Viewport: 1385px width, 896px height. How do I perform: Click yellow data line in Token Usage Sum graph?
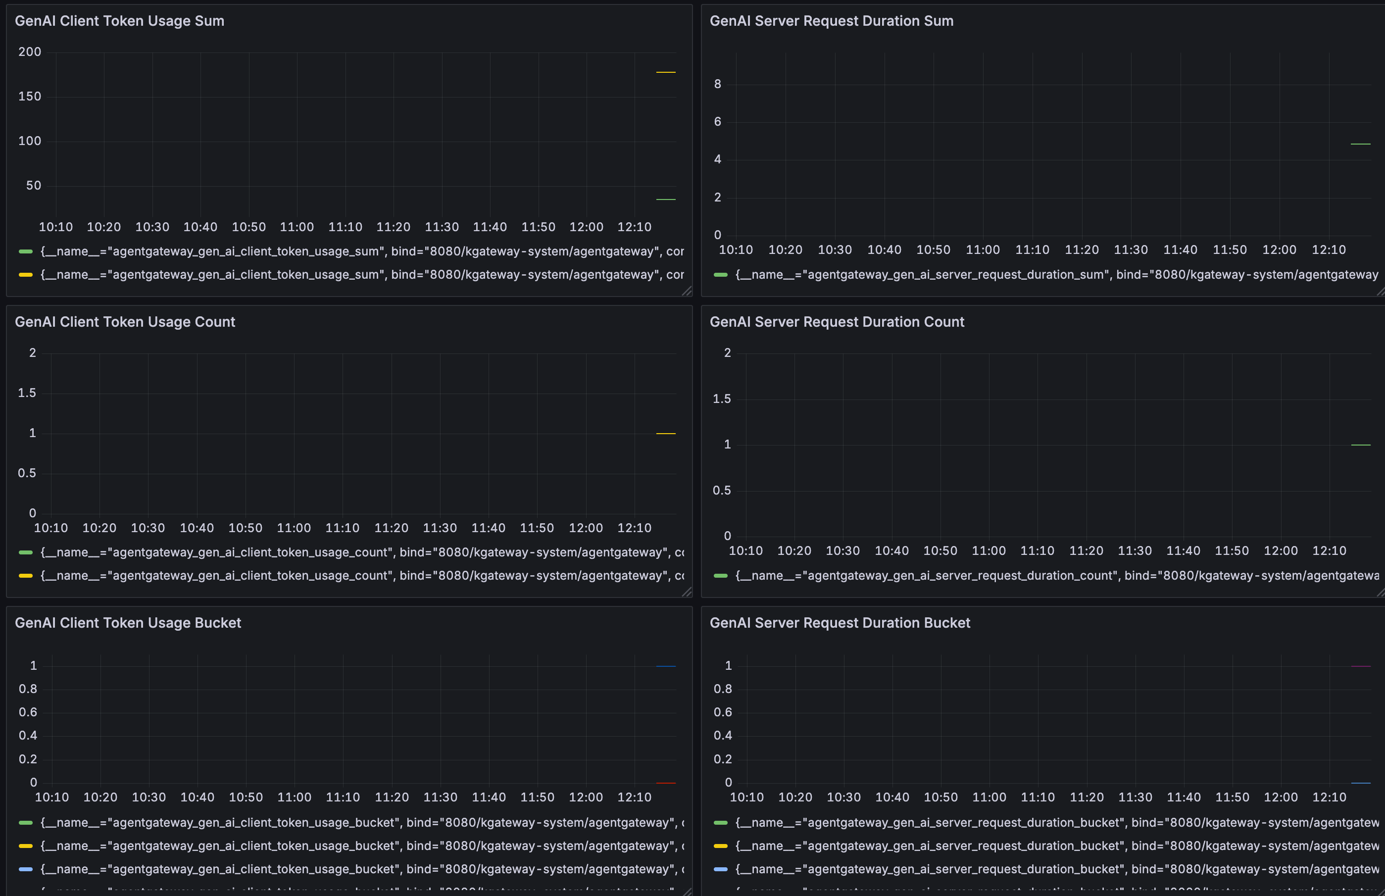pos(665,72)
